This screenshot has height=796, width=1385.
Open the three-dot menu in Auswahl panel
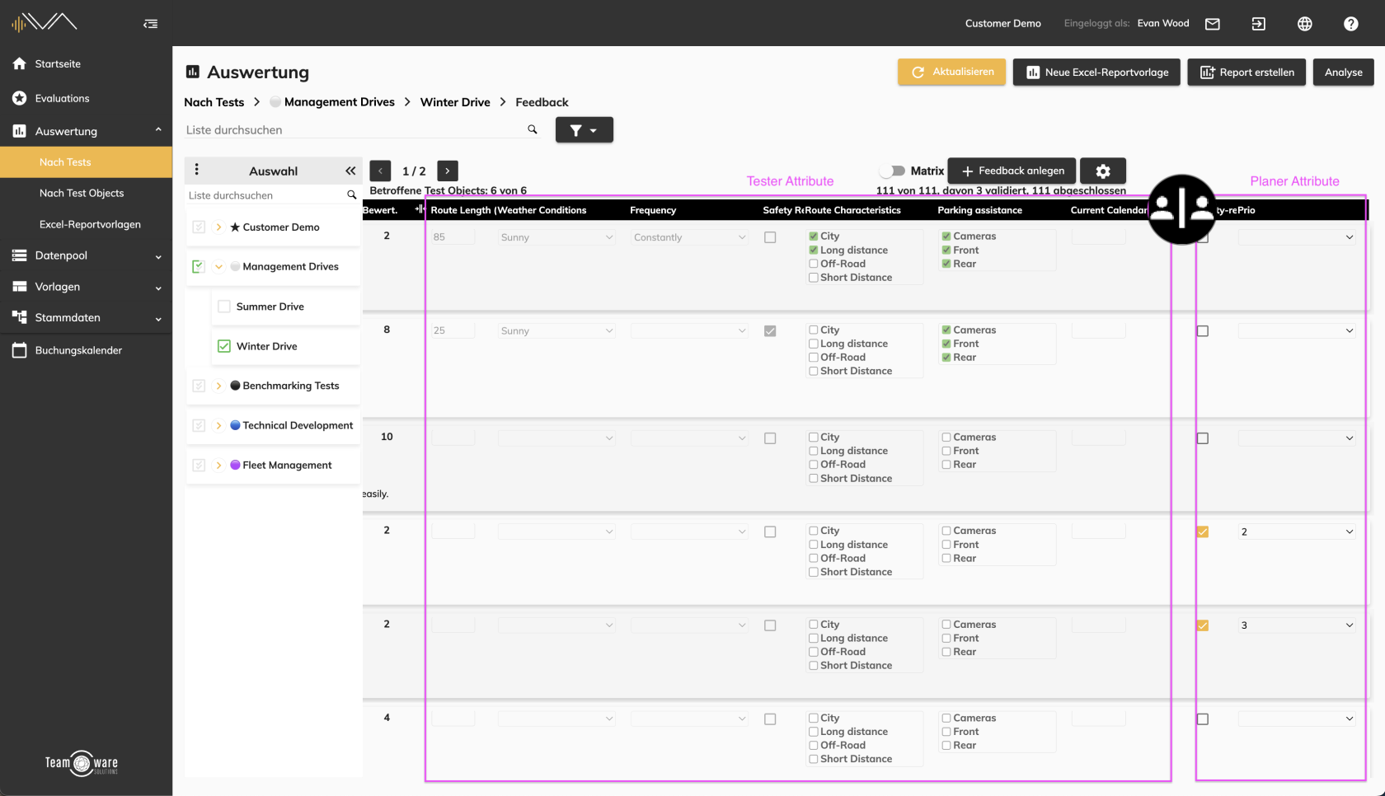[x=196, y=170]
